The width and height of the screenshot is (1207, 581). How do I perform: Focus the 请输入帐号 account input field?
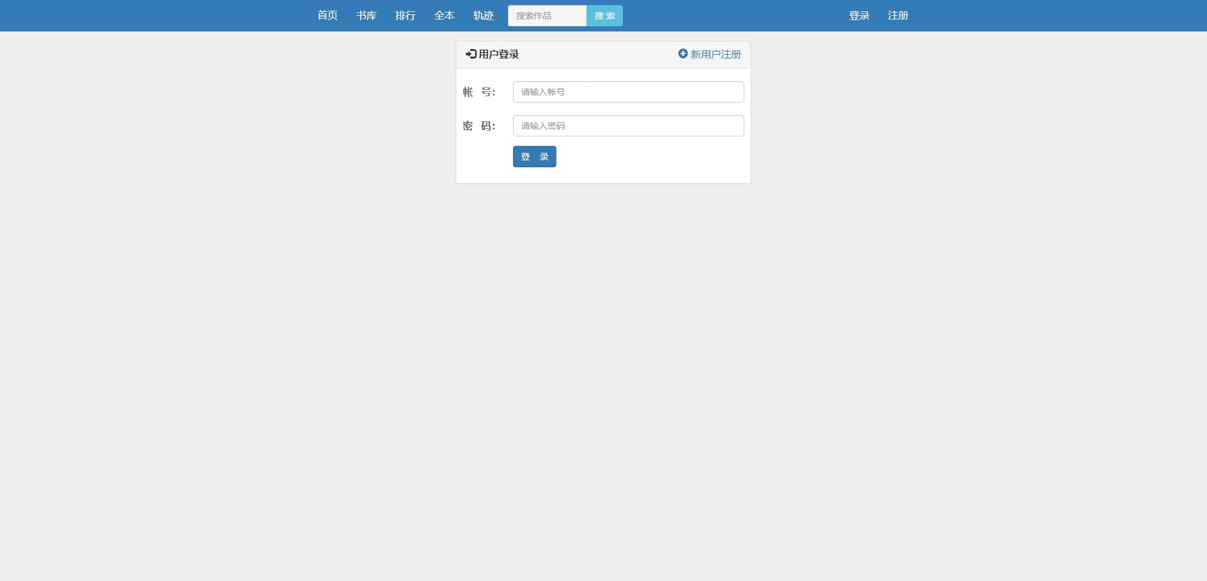click(629, 92)
